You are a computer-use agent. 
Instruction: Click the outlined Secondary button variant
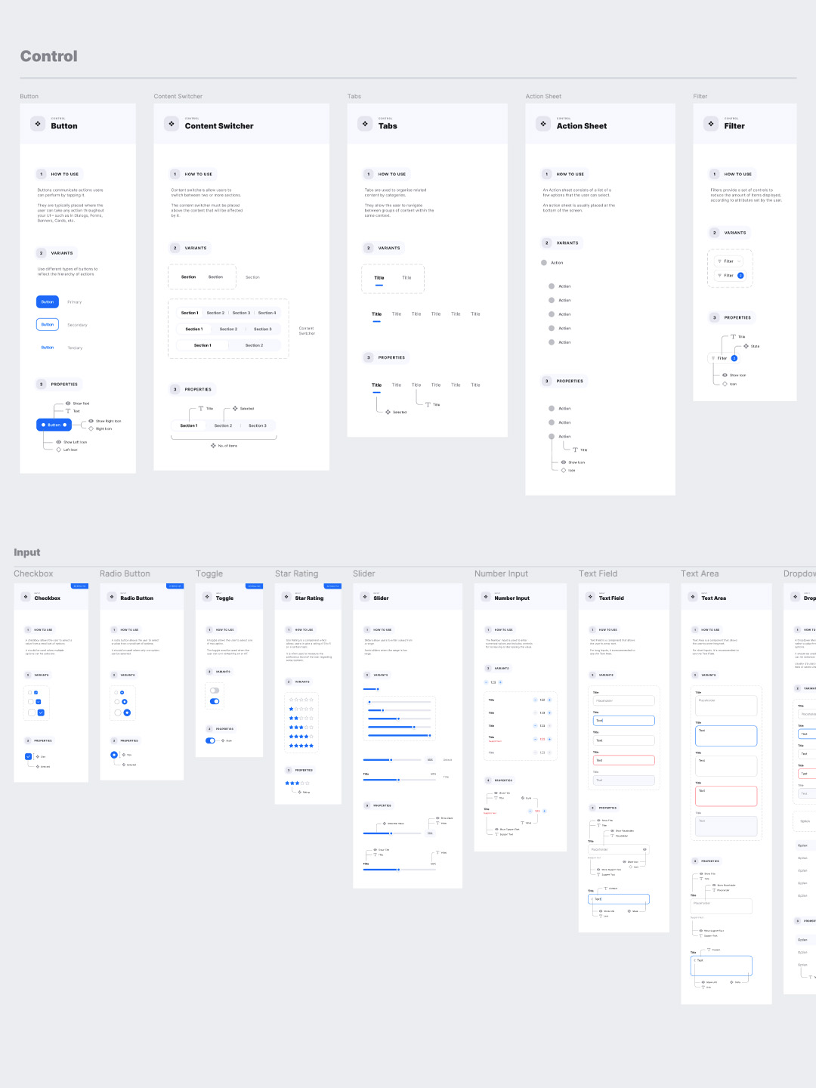click(x=48, y=325)
